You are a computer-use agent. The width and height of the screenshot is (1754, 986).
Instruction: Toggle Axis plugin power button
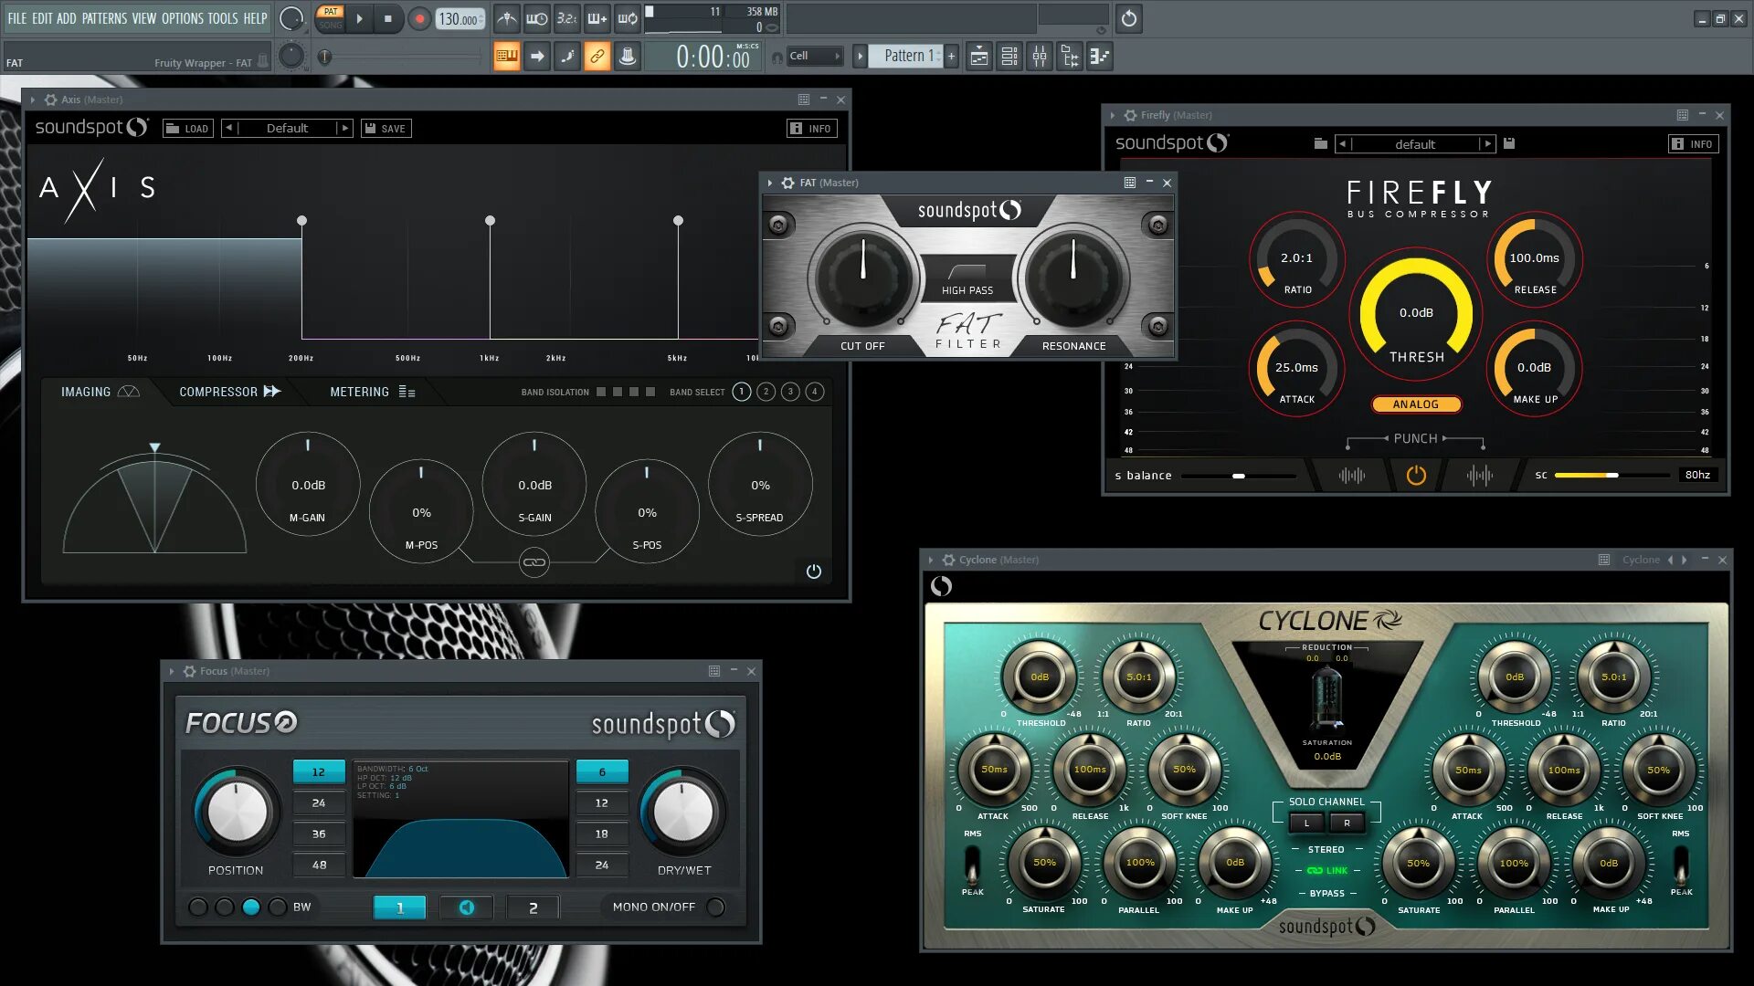pyautogui.click(x=813, y=572)
